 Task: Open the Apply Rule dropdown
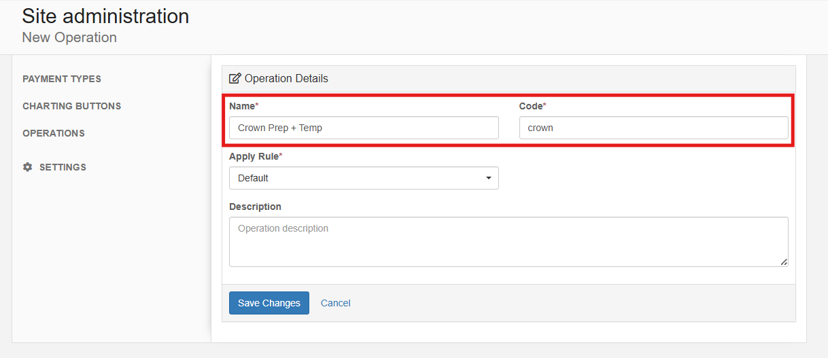(364, 178)
